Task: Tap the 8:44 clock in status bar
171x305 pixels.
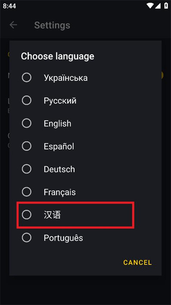Action: tap(9, 6)
